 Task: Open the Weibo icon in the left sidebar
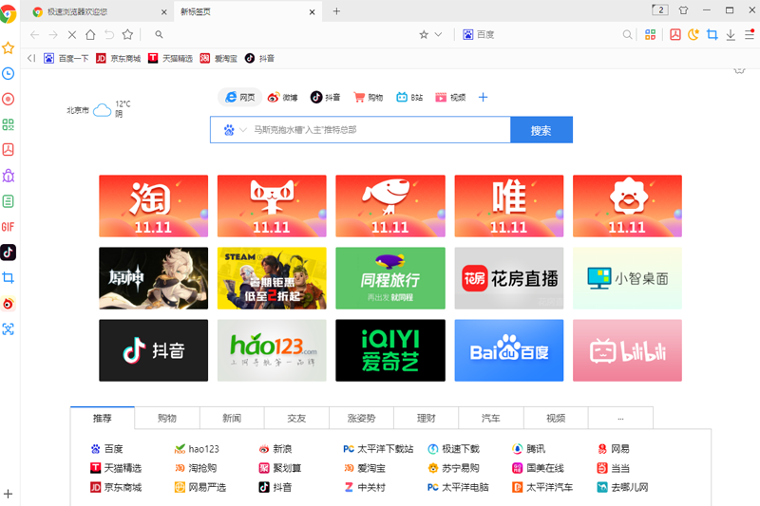8,303
